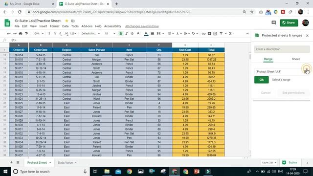Click the Redo icon in the toolbar
313x176 pixels.
[x=15, y=34]
